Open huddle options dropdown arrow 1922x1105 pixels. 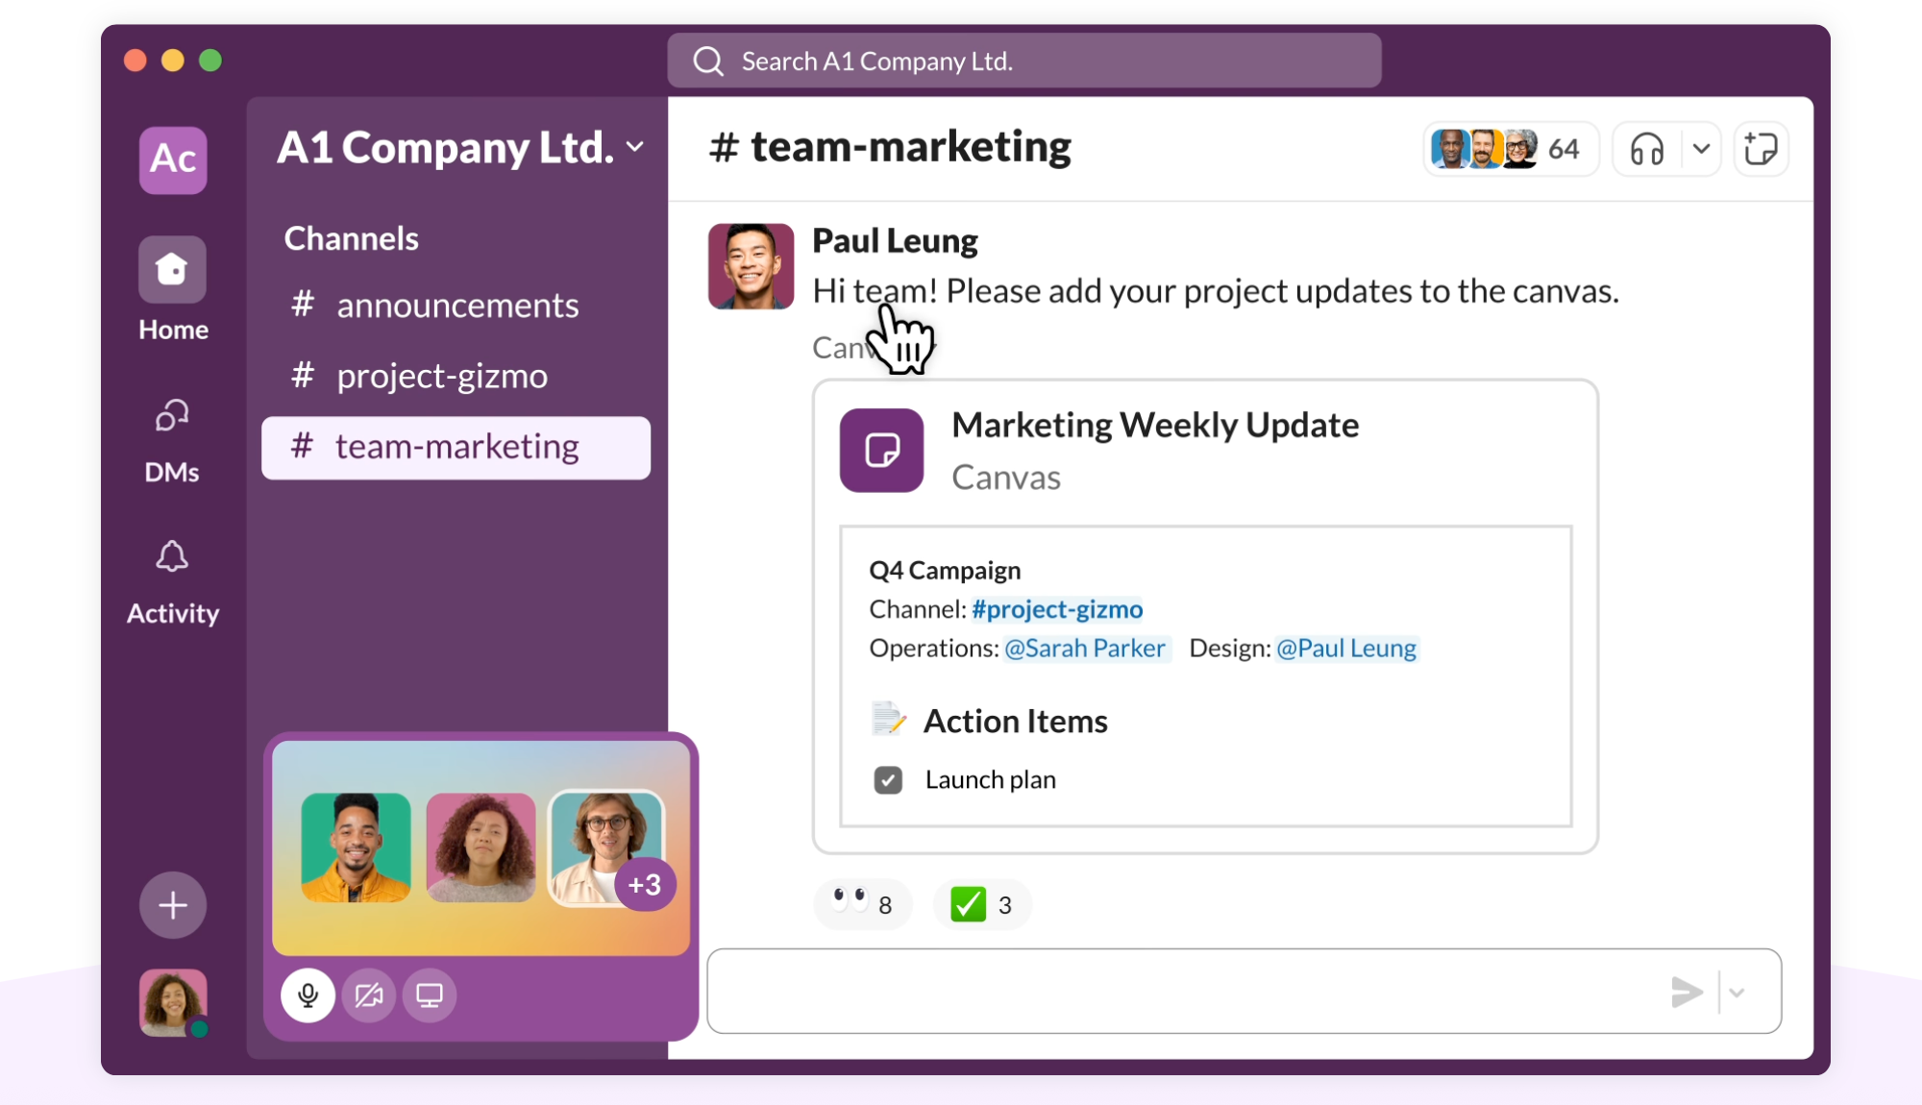pos(1701,149)
